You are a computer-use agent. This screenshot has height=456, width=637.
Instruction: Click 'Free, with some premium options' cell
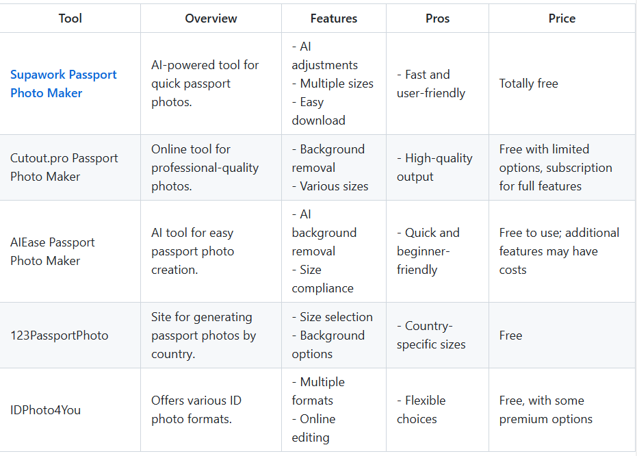pyautogui.click(x=546, y=409)
